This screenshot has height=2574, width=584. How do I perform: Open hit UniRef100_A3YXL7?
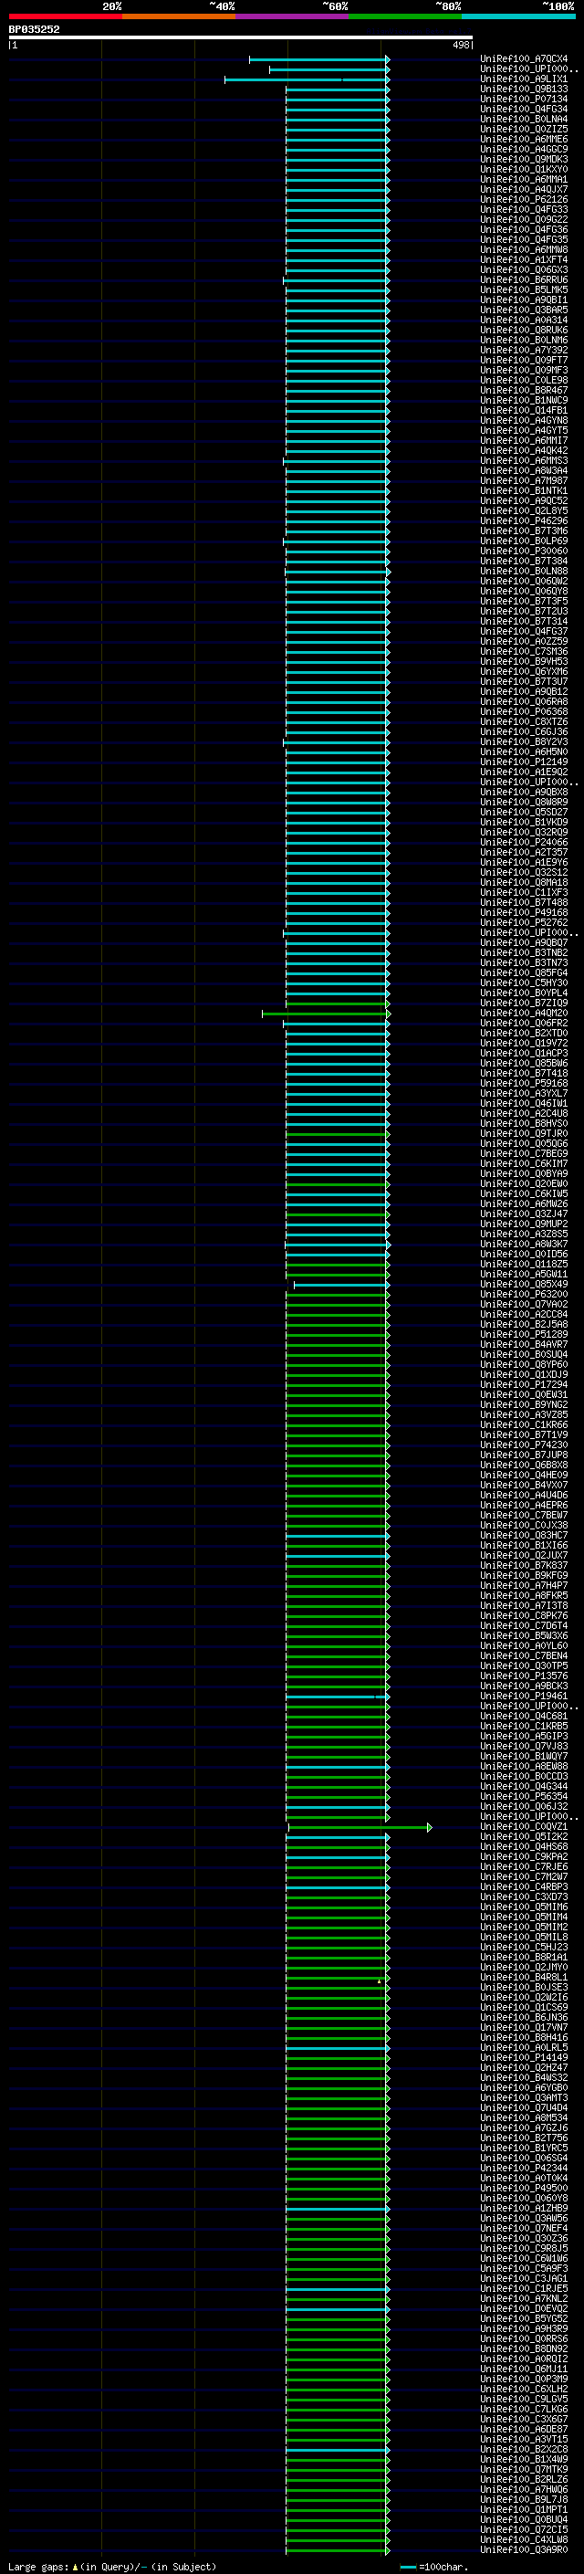click(524, 1093)
